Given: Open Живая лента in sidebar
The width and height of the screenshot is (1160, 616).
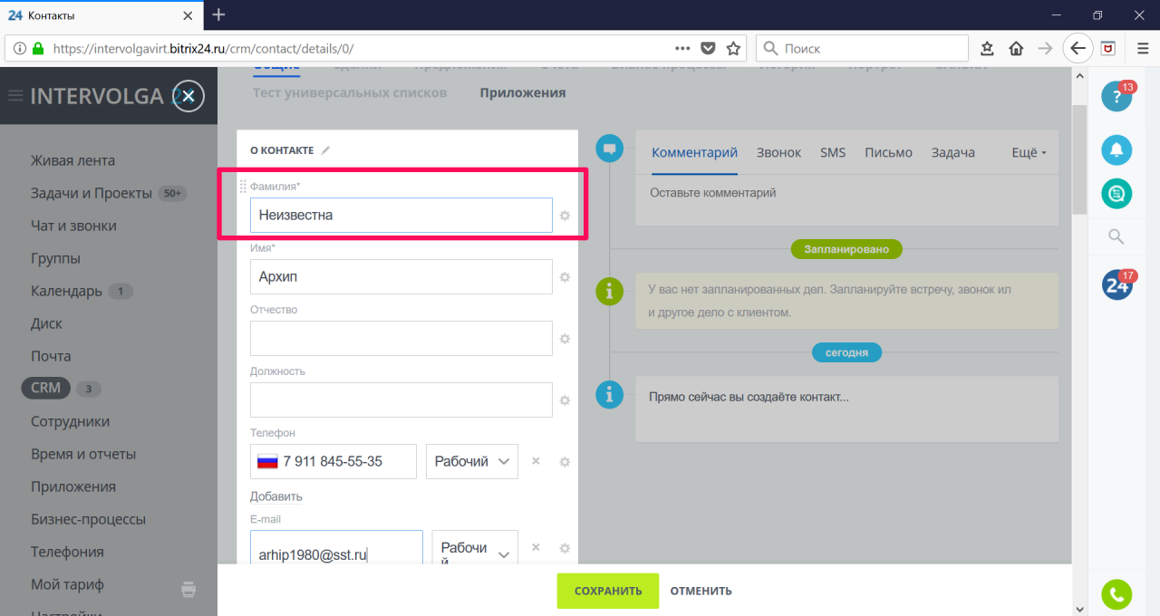Looking at the screenshot, I should coord(72,160).
